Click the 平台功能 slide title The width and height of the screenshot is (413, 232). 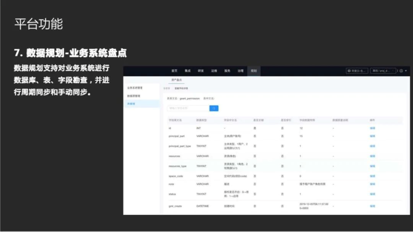[x=38, y=24]
